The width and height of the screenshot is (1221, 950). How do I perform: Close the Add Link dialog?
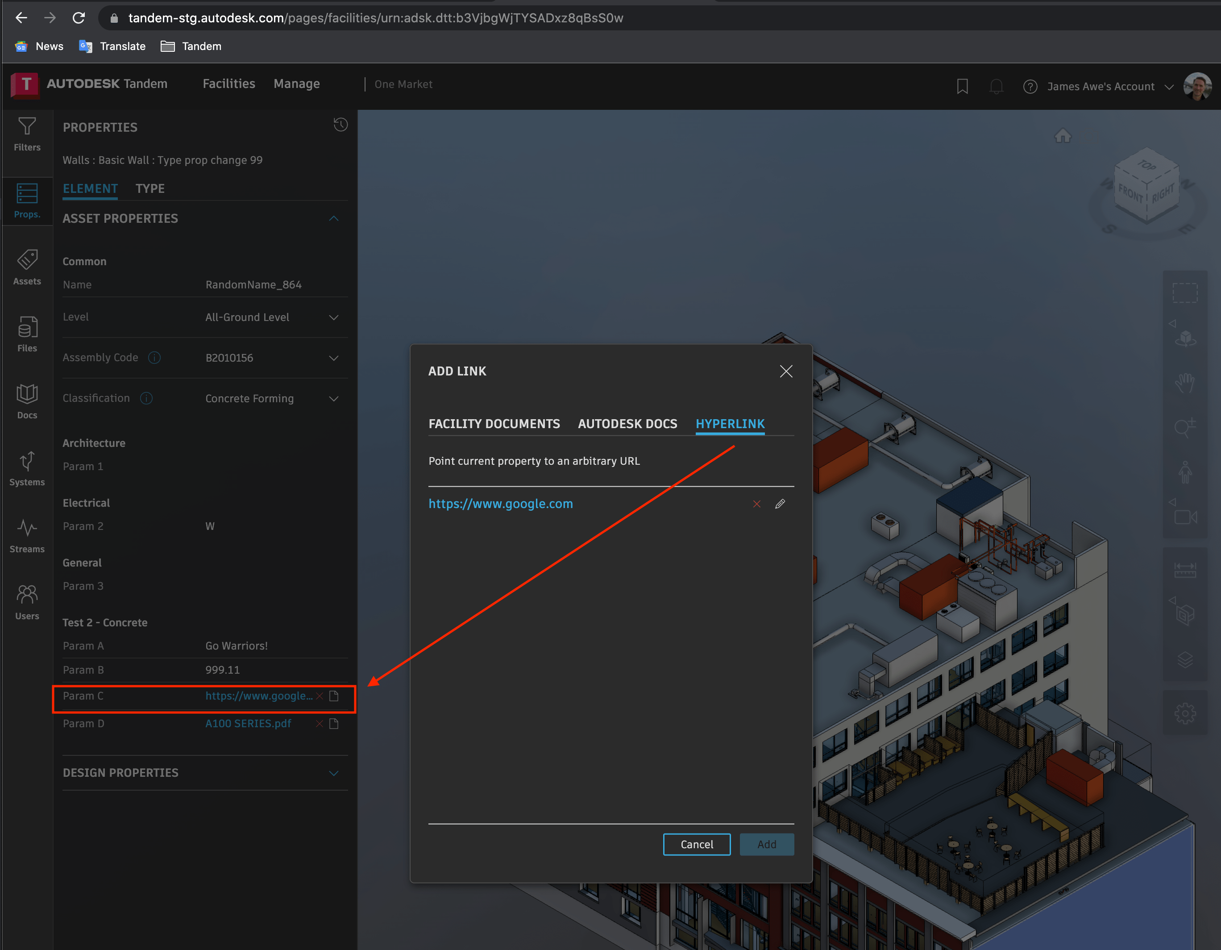[786, 371]
